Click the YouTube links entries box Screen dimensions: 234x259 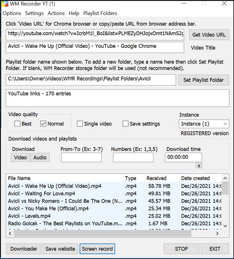(x=117, y=98)
